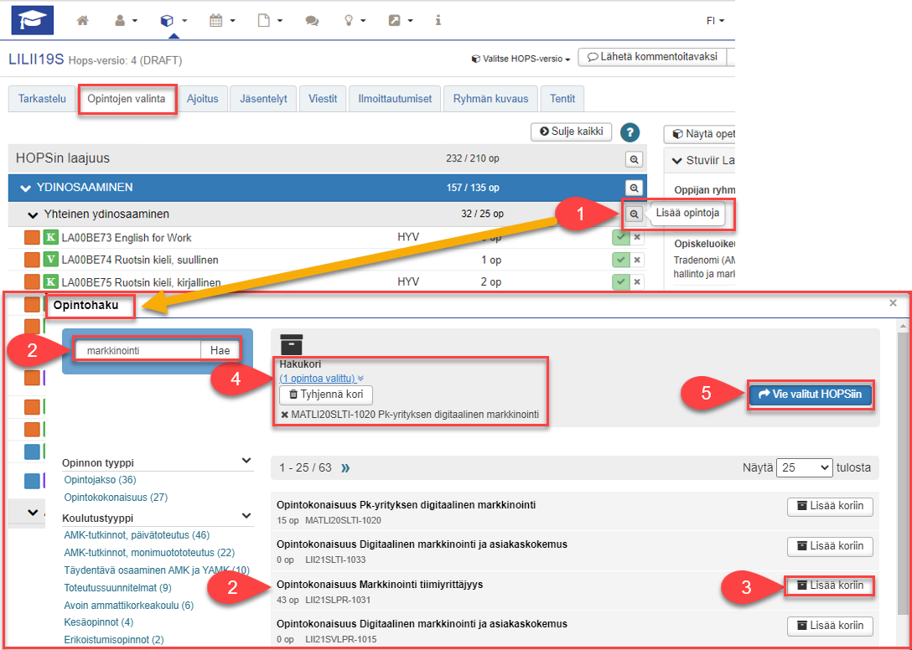Click orange color box beside LA00BE73
This screenshot has width=912, height=650.
click(x=32, y=238)
